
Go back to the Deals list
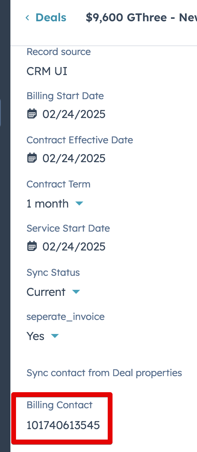(50, 18)
